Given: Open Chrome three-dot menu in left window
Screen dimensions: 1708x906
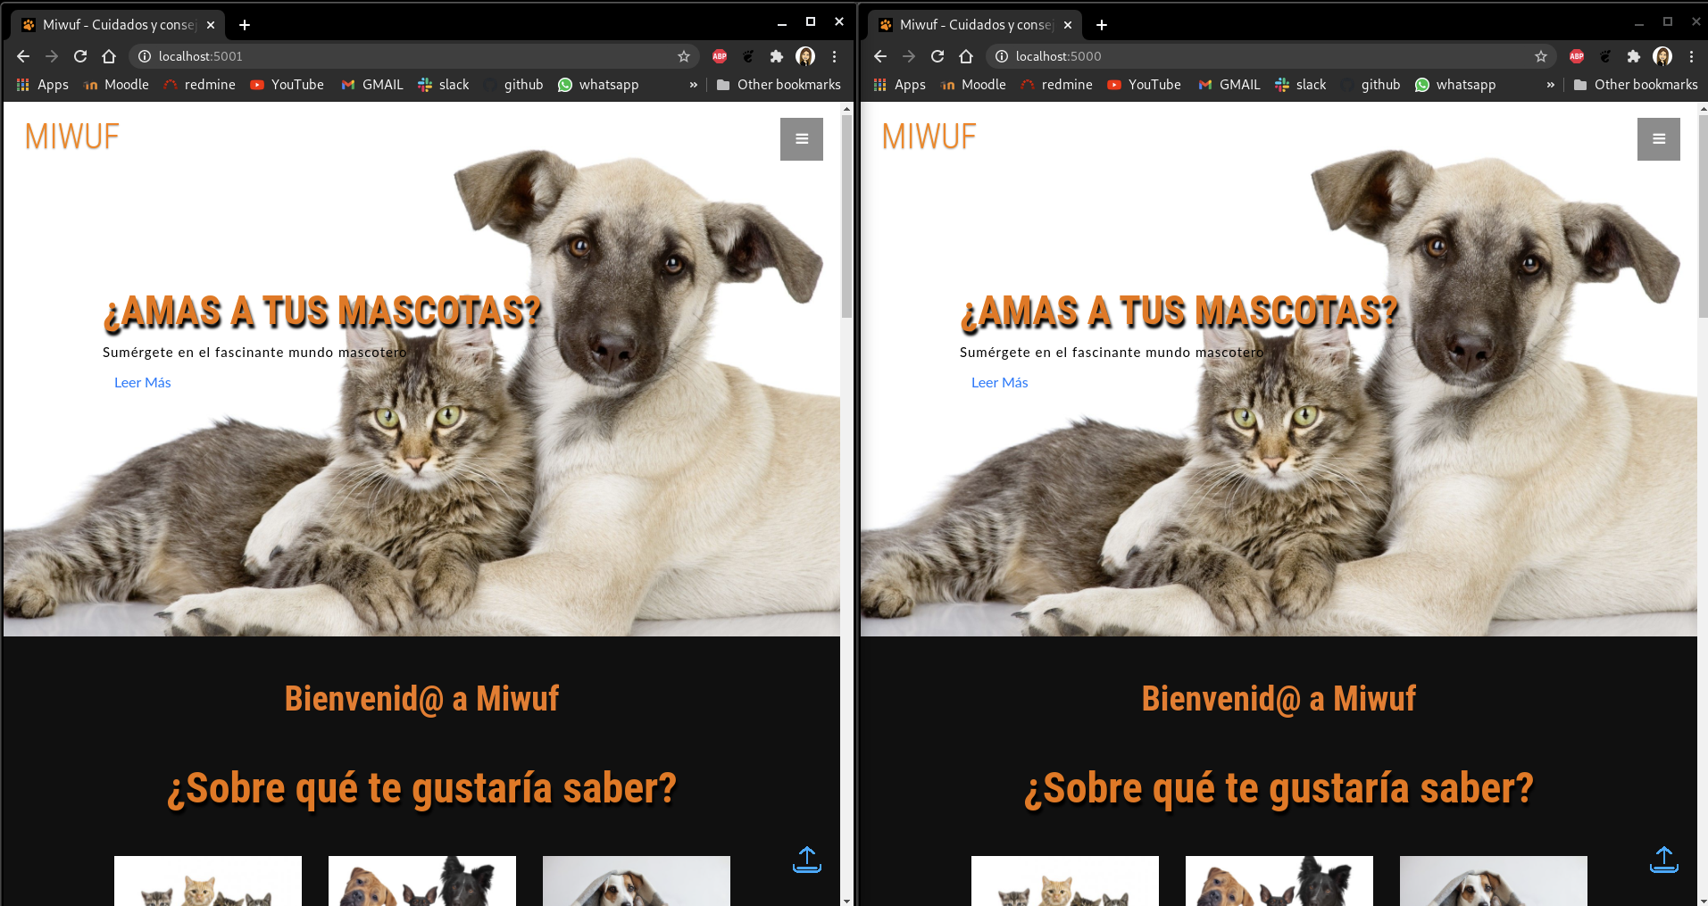Looking at the screenshot, I should tap(834, 56).
